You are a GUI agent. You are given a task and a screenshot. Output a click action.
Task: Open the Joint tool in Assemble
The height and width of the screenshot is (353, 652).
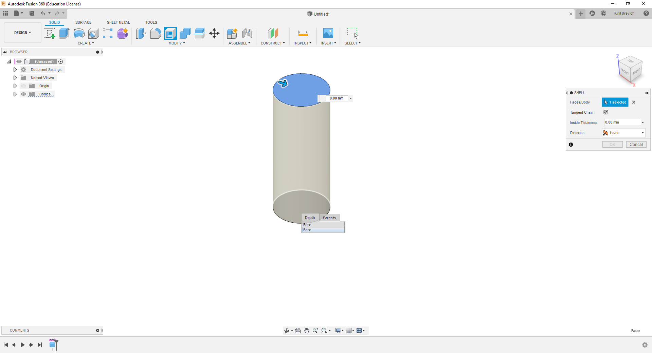[247, 33]
